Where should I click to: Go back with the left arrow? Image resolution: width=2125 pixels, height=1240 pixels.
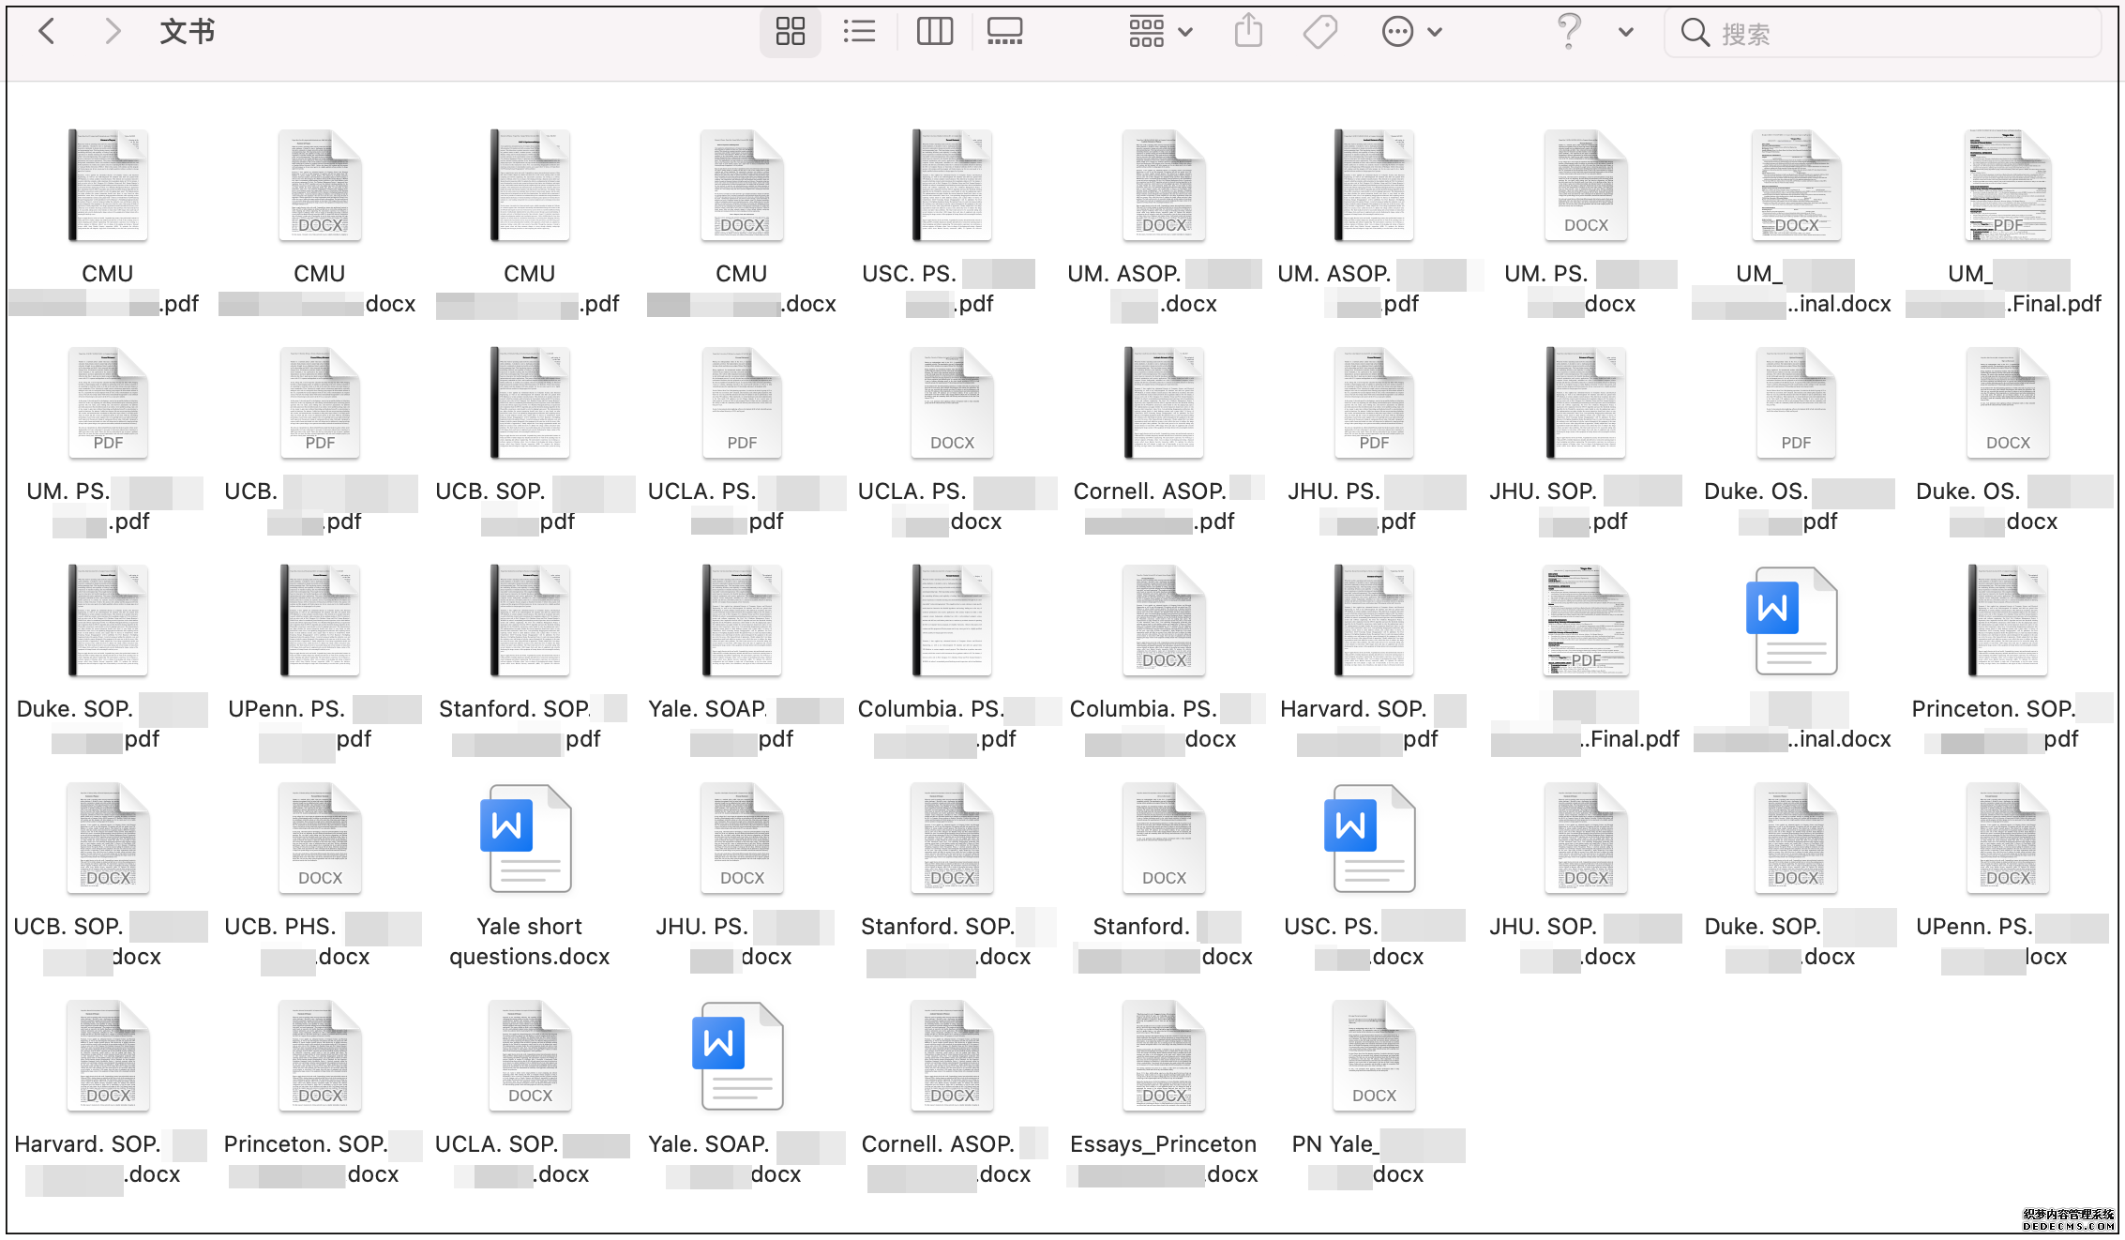[x=47, y=32]
